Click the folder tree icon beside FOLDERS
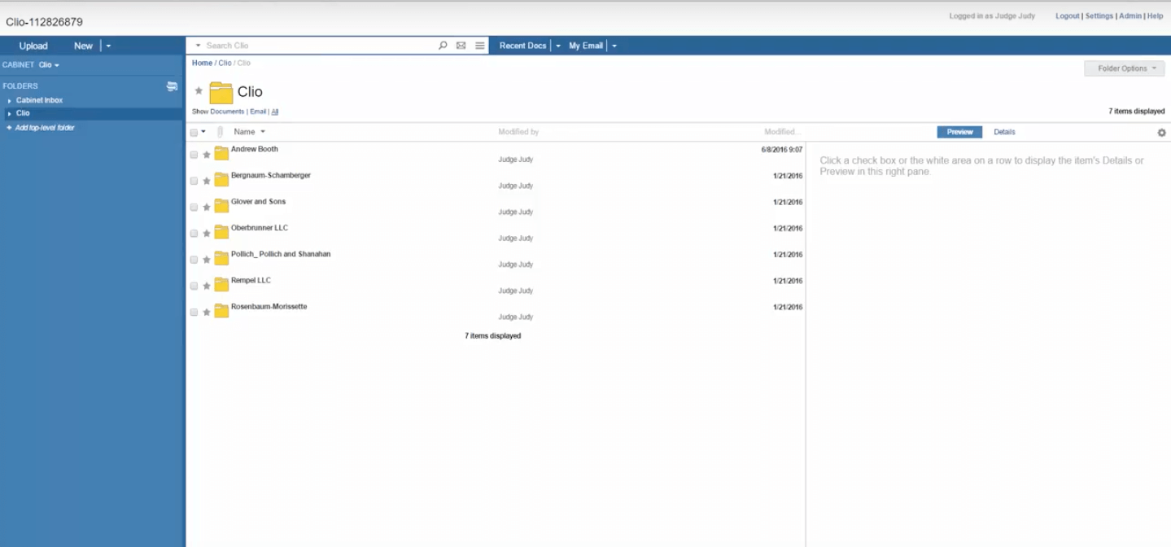 [x=172, y=85]
